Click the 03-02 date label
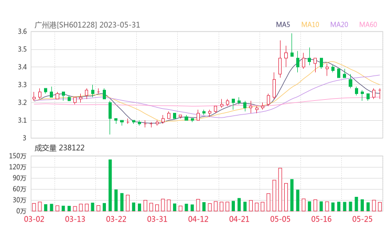 click(x=34, y=219)
